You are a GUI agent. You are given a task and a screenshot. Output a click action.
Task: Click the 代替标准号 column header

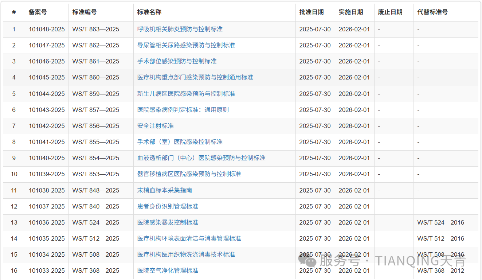pos(429,12)
